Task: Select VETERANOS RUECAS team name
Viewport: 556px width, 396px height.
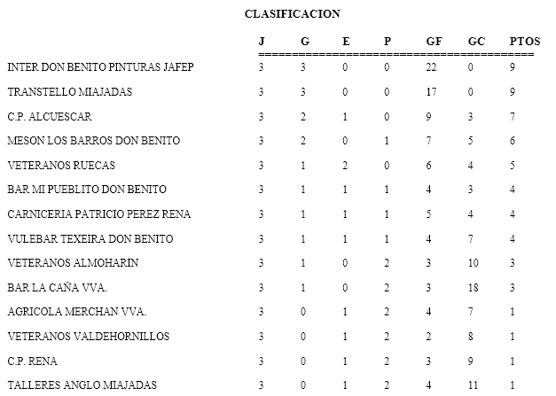Action: [61, 165]
